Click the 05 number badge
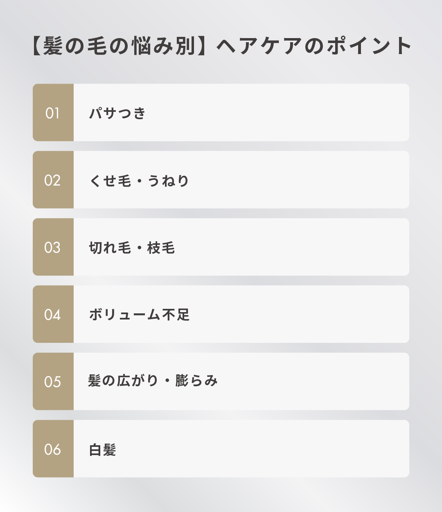The width and height of the screenshot is (442, 512). tap(53, 381)
